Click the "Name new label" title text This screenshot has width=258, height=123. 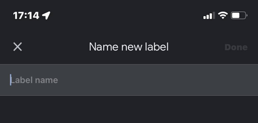(x=128, y=47)
